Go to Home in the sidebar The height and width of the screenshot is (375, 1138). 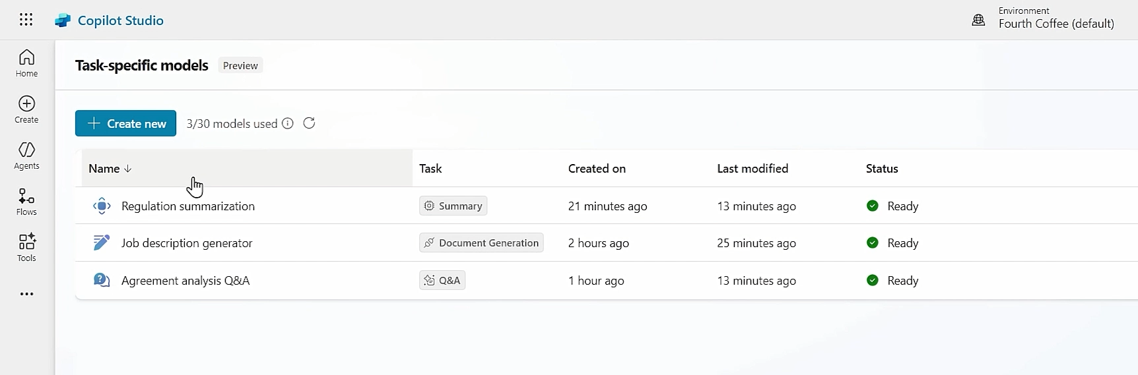(x=26, y=63)
